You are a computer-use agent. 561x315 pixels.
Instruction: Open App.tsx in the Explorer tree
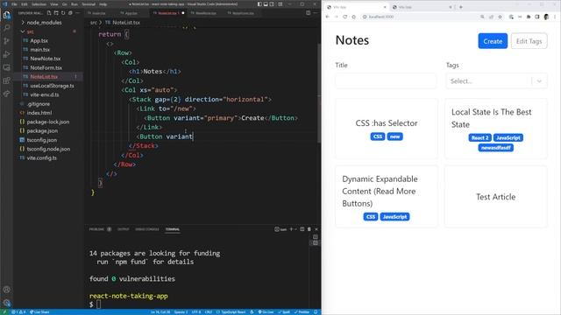pos(39,41)
